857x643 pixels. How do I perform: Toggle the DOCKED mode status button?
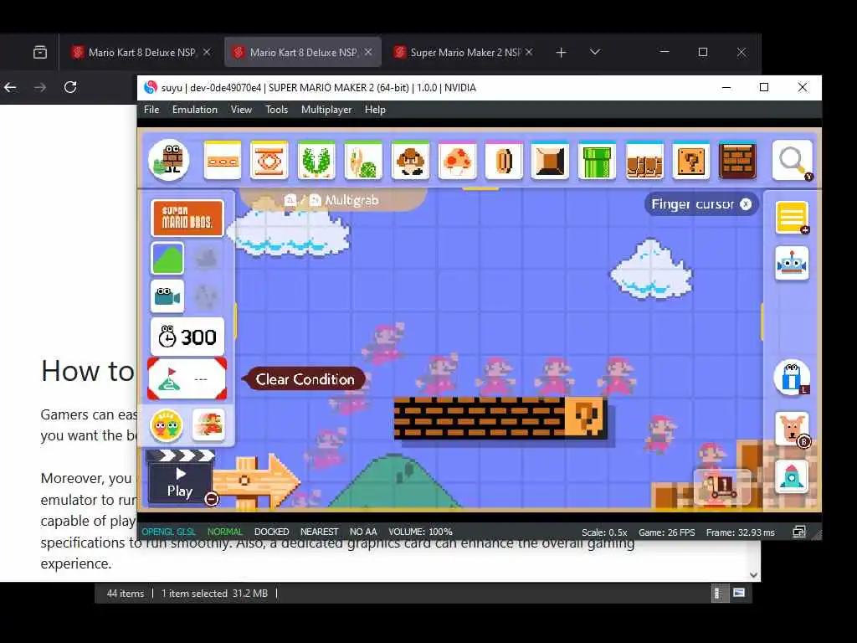(x=272, y=532)
